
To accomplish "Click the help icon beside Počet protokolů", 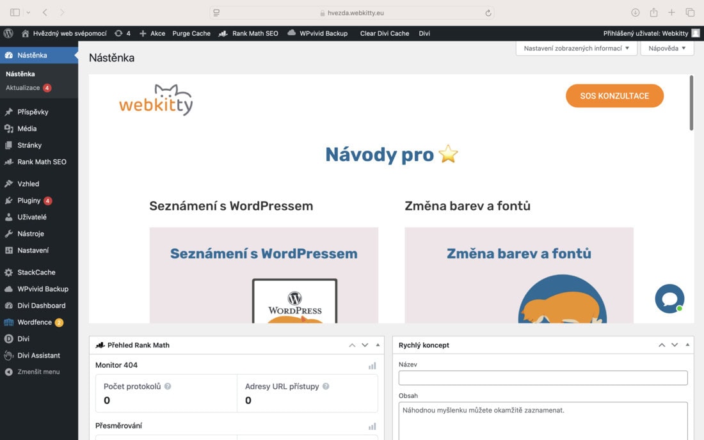I will 168,386.
